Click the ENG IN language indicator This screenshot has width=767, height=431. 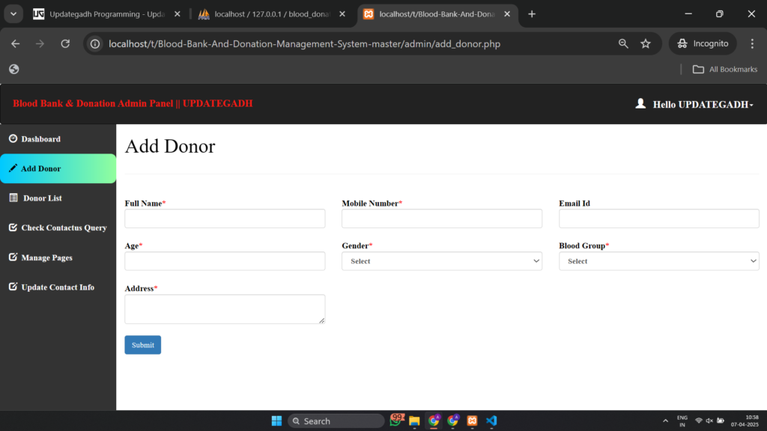pyautogui.click(x=682, y=421)
